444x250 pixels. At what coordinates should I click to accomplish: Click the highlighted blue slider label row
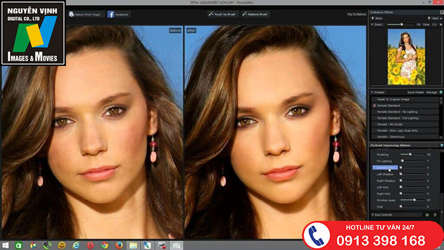coord(385,168)
